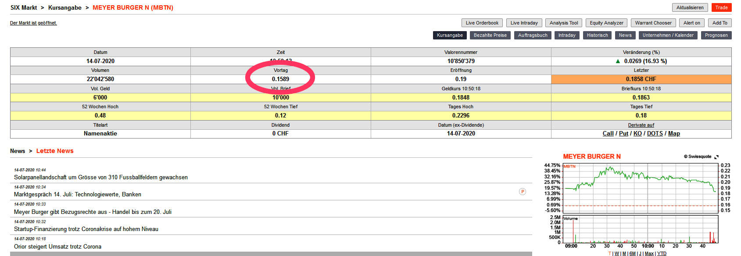Select the Max chart period
The height and width of the screenshot is (256, 741).
click(649, 253)
